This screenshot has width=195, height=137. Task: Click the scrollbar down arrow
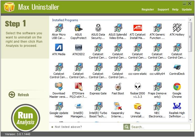(190, 120)
